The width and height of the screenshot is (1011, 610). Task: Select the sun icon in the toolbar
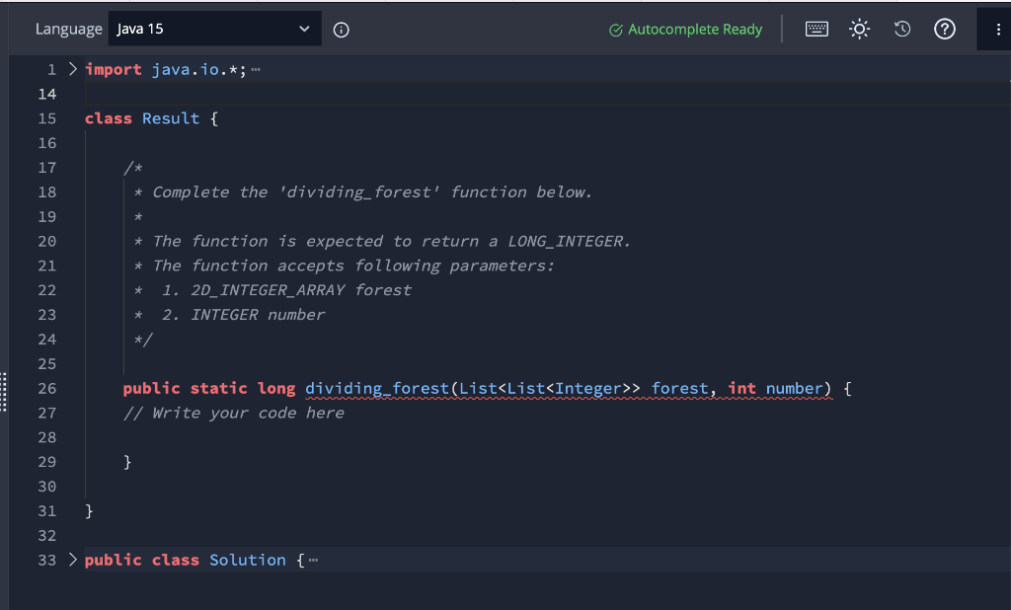tap(859, 29)
